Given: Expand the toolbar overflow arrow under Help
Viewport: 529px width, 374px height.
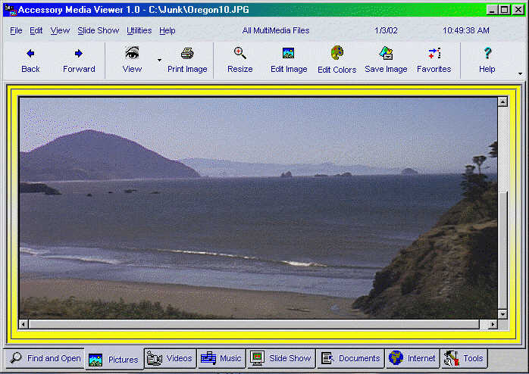Looking at the screenshot, I should [x=520, y=73].
